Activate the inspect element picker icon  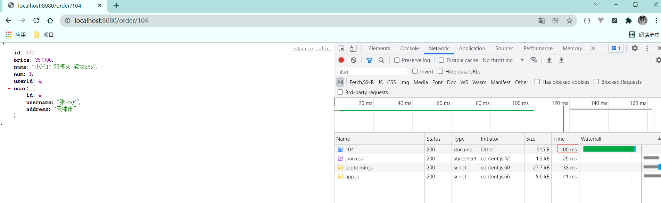pos(341,48)
